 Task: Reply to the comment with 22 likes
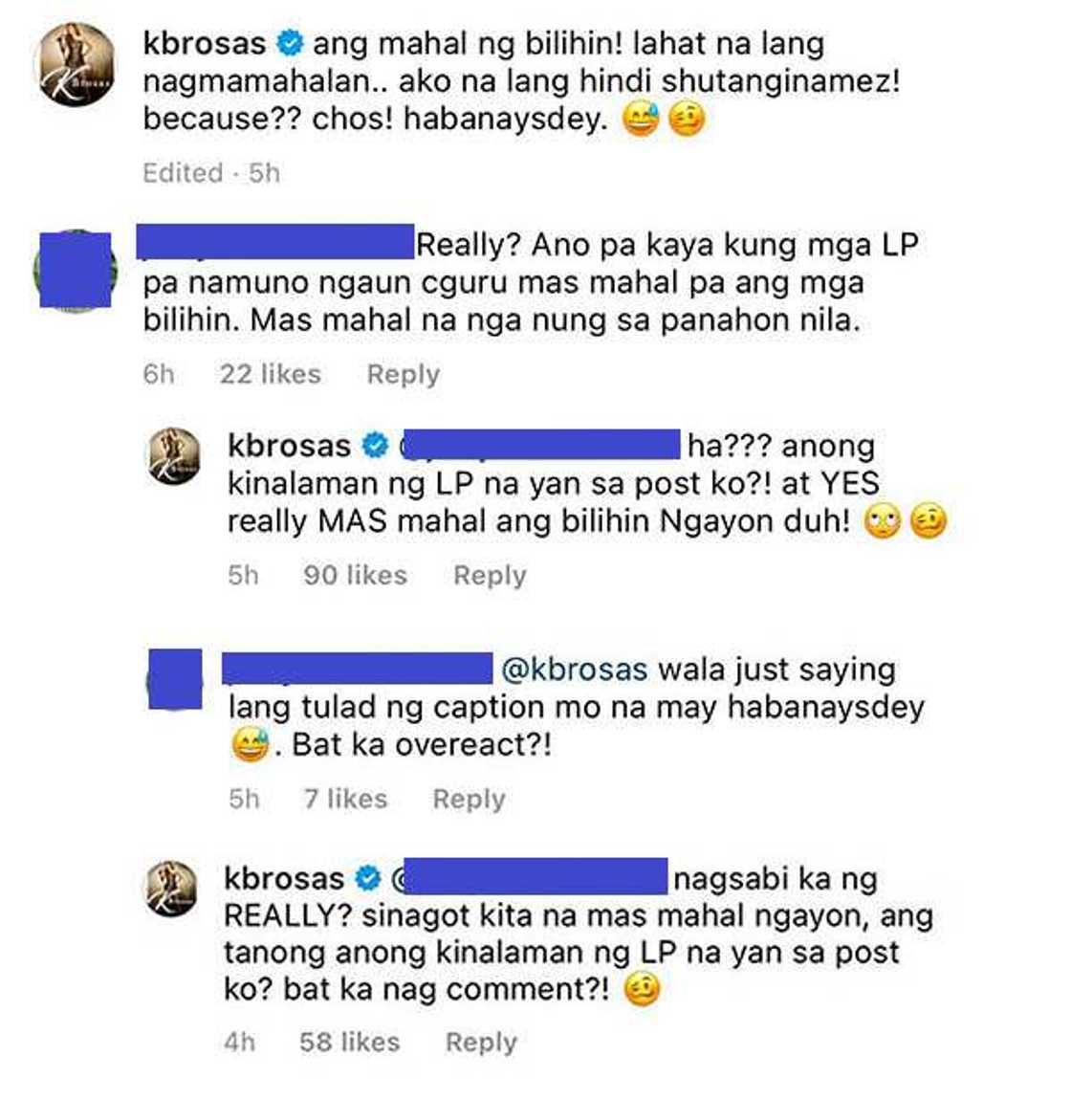click(x=404, y=374)
